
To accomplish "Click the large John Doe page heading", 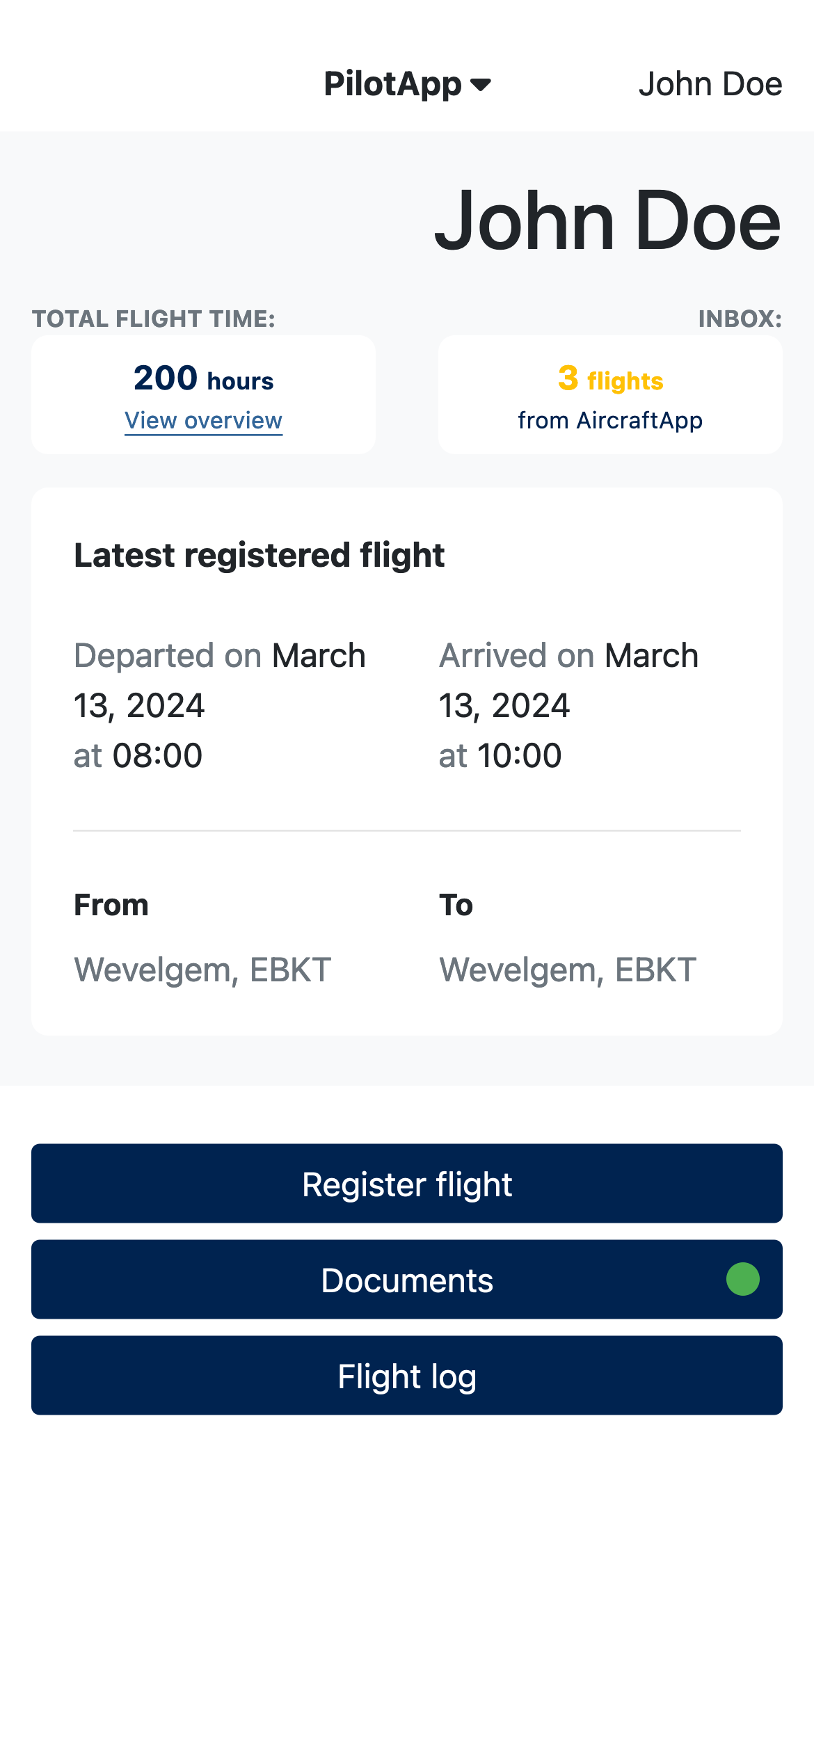I will tap(607, 221).
